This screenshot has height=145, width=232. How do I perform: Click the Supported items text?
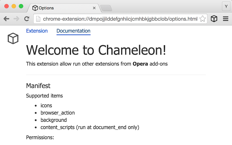(x=44, y=96)
